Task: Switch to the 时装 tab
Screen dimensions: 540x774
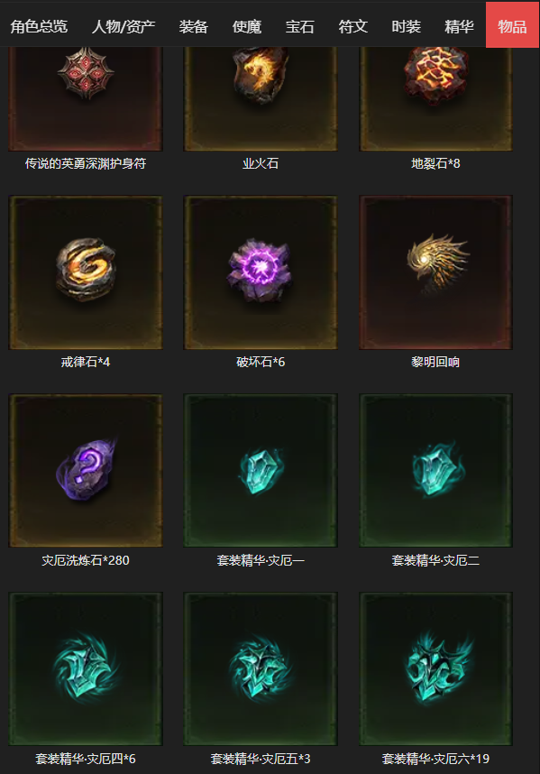Action: (x=406, y=25)
